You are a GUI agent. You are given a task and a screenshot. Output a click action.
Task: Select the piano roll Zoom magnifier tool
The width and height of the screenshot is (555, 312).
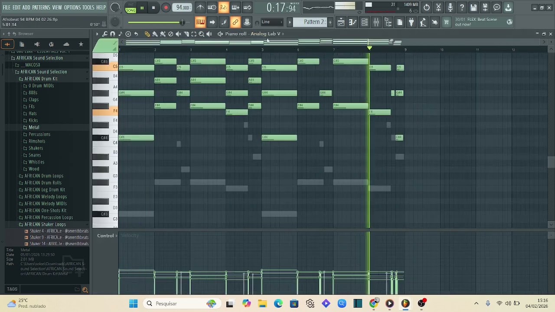tap(201, 34)
